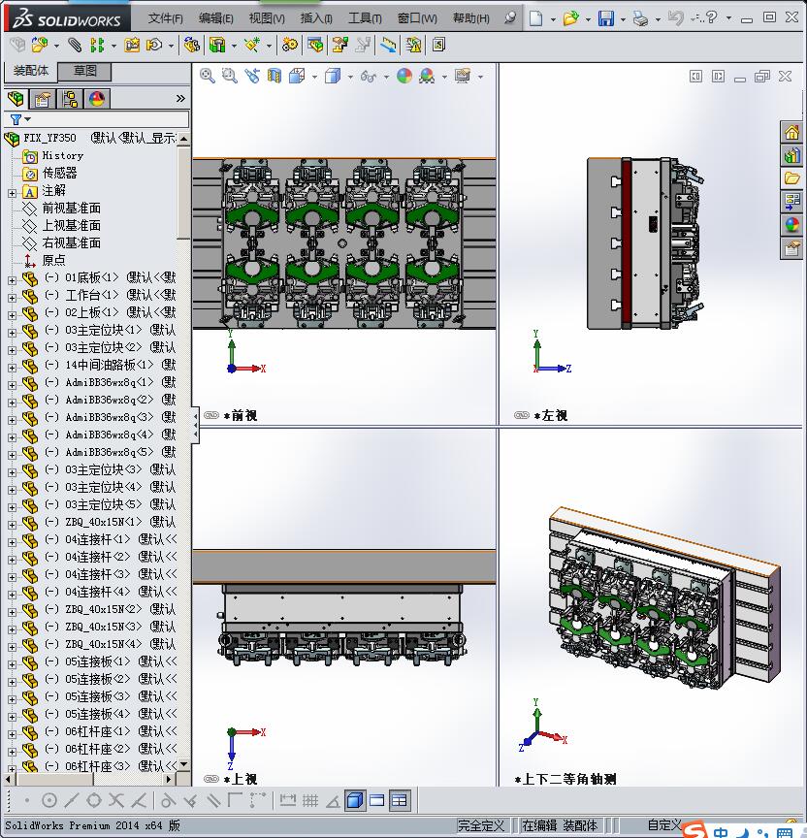Image resolution: width=807 pixels, height=838 pixels.
Task: Switch to the 草图 tab
Action: (x=84, y=71)
